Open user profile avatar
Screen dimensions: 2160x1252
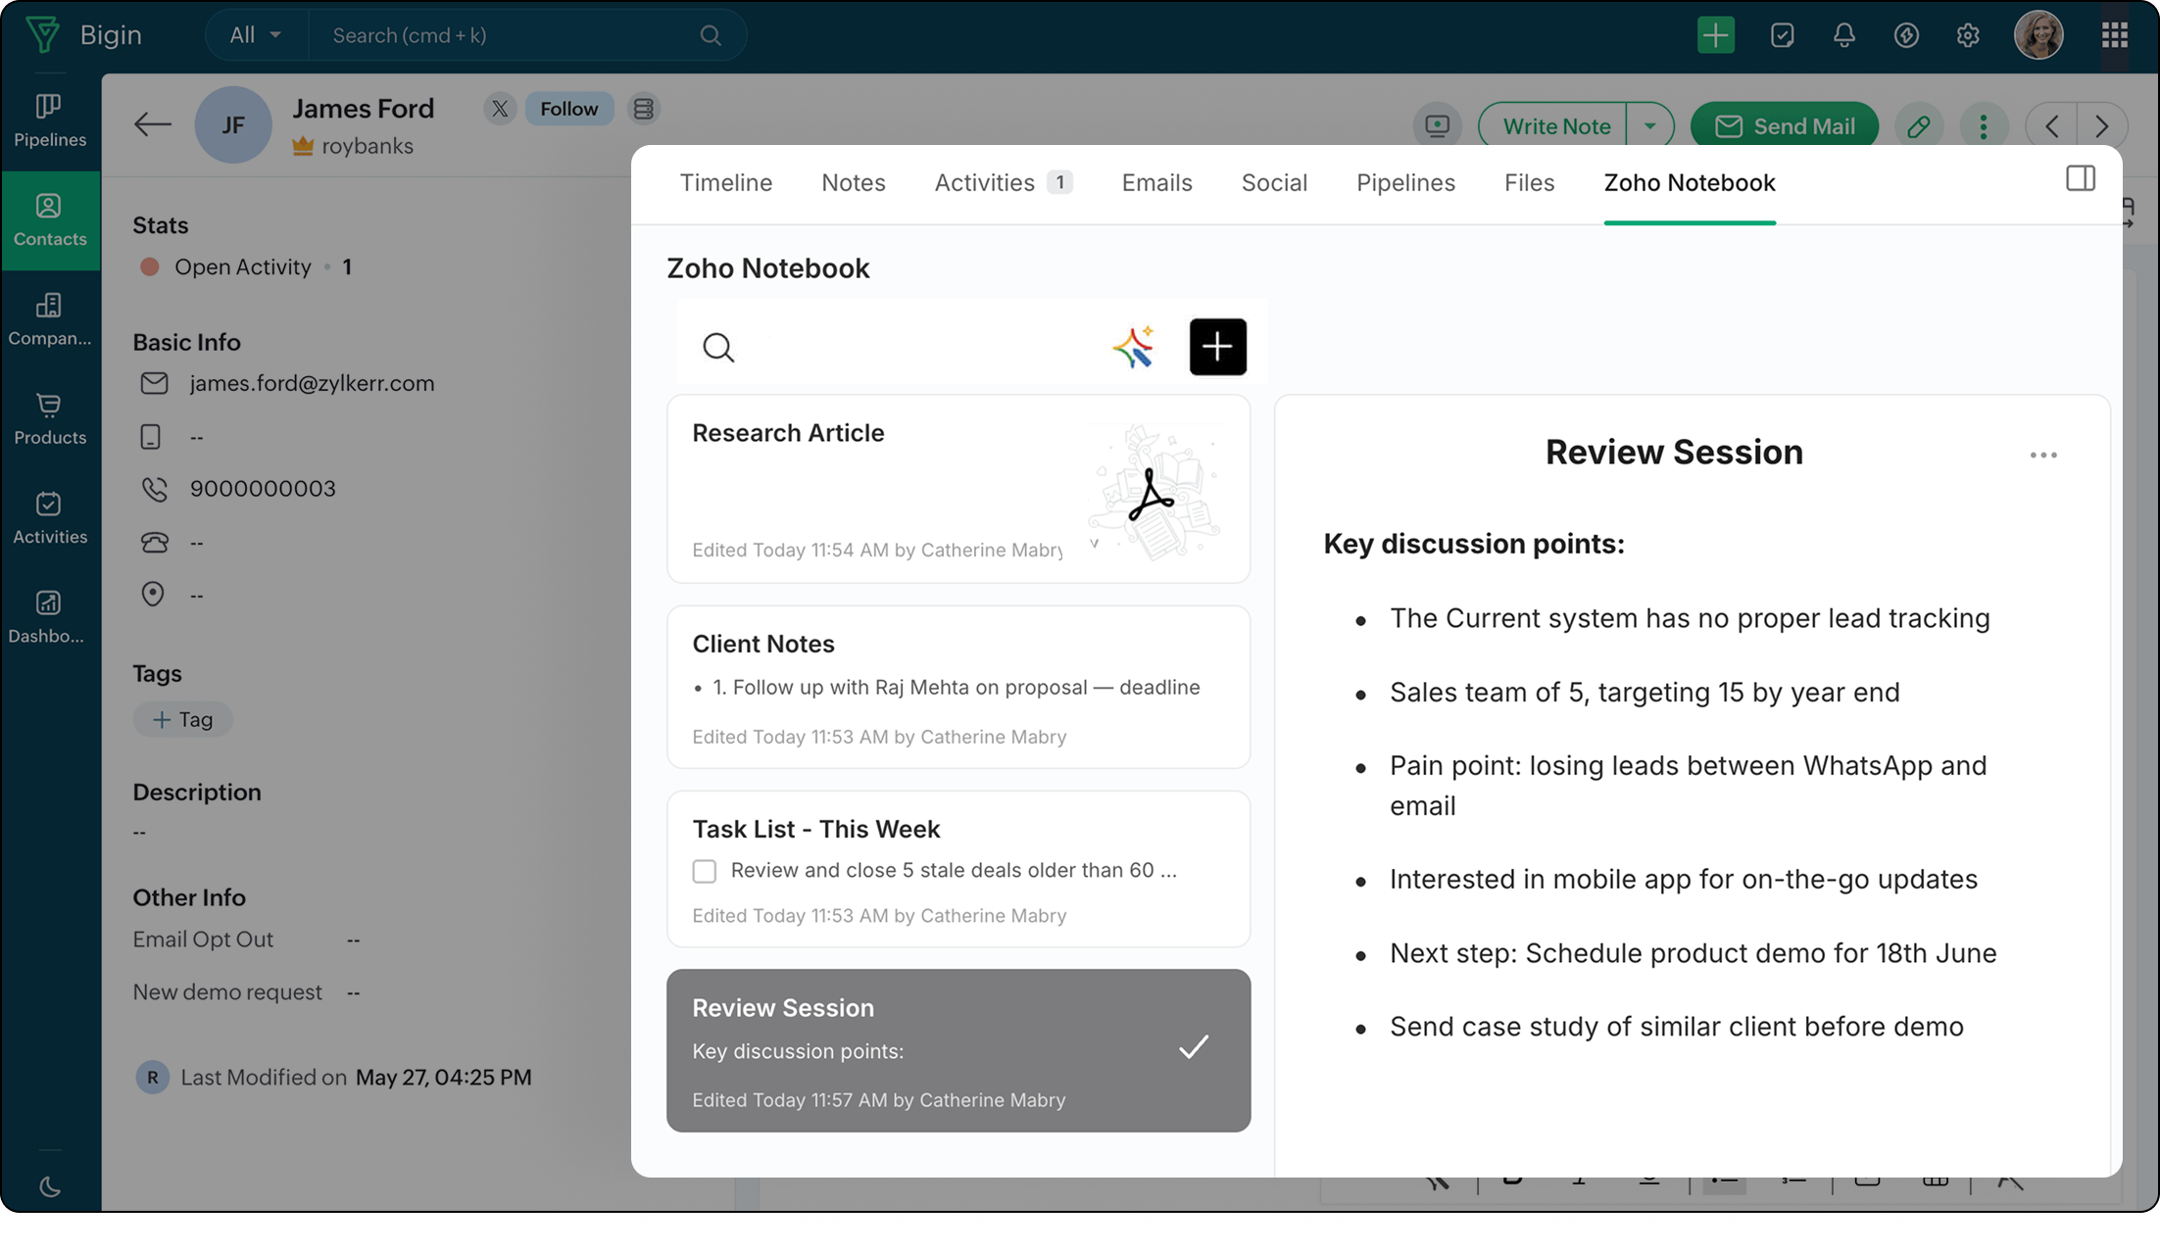(x=2038, y=35)
